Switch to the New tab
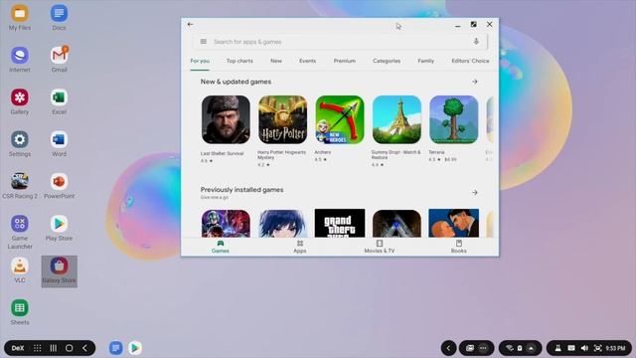Viewport: 636px width, 358px height. (276, 61)
